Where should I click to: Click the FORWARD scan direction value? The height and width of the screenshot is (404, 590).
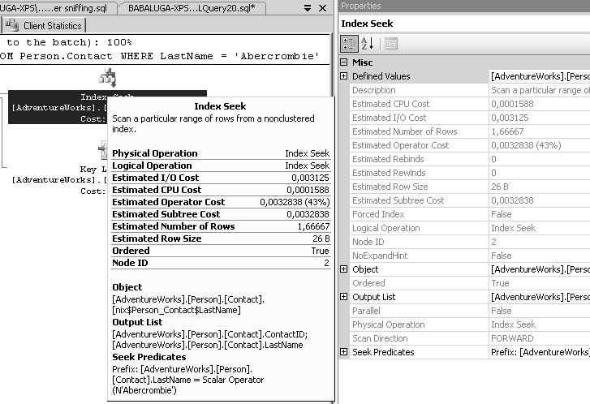click(512, 338)
